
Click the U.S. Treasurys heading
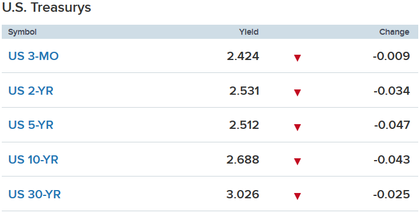coord(47,8)
